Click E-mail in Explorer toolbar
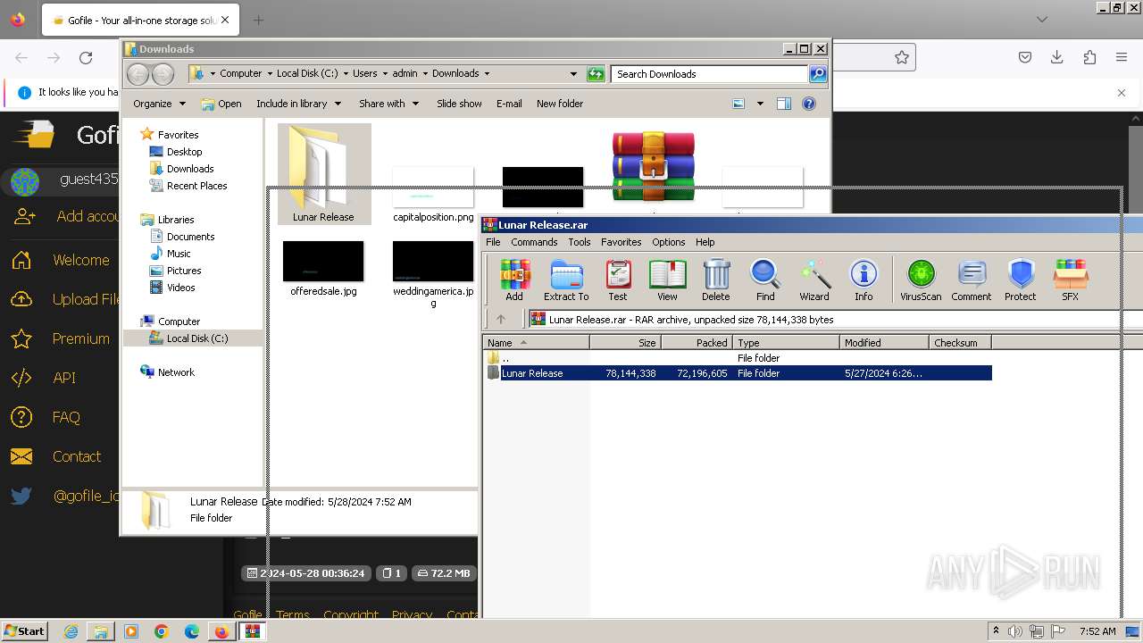Viewport: 1143px width, 643px height. coord(509,104)
